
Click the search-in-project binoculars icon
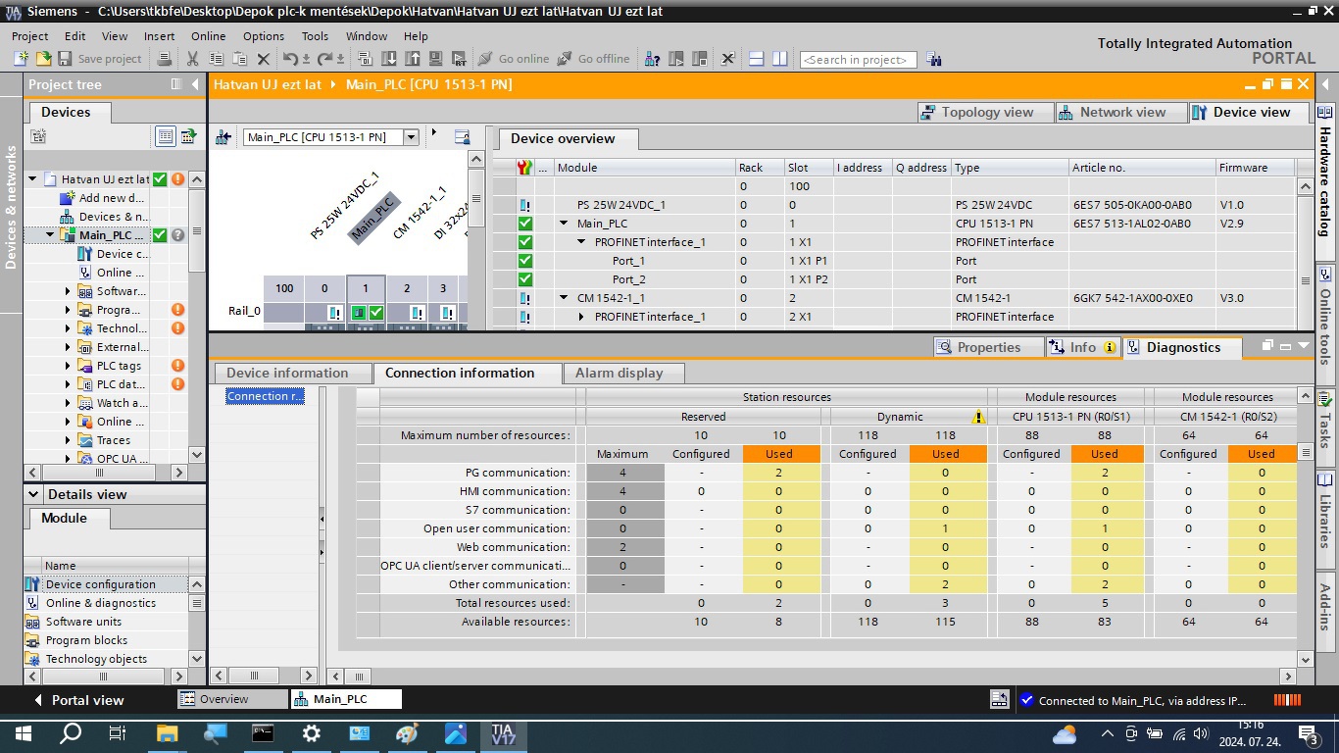click(x=933, y=59)
